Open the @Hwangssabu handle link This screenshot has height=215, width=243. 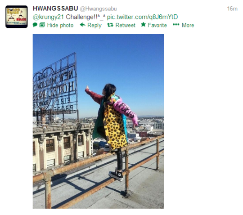click(x=98, y=9)
